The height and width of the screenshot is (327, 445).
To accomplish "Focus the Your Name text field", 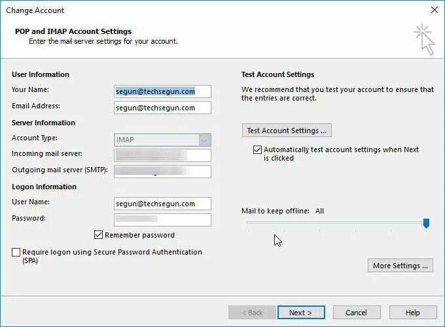I will click(x=162, y=91).
